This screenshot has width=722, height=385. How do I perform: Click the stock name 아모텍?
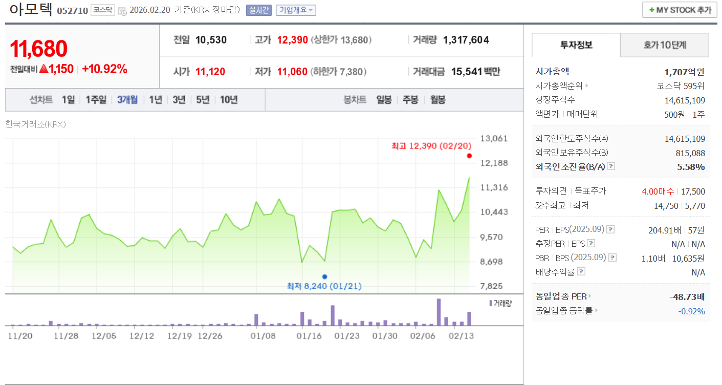[x=31, y=10]
